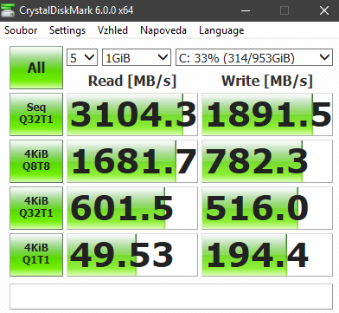Viewport: 339px width, 313px height.
Task: Open the Soubor menu
Action: (21, 30)
